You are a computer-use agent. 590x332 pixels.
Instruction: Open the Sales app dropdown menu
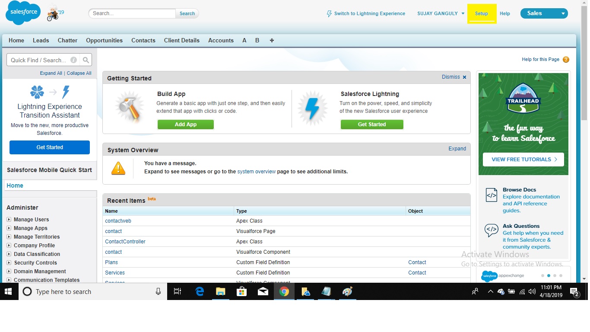[544, 13]
